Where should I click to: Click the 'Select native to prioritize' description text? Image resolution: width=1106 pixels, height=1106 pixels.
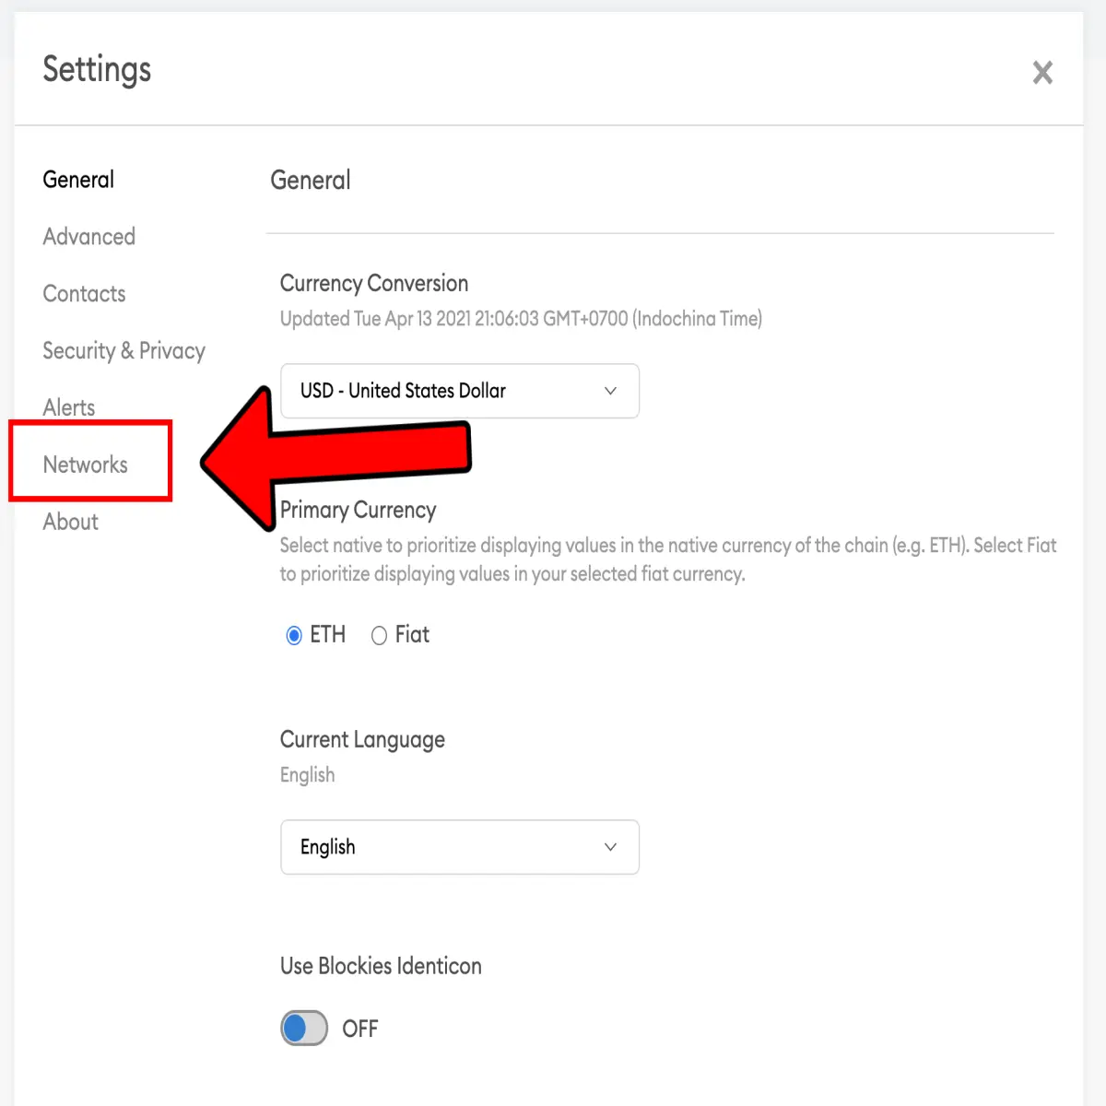(x=668, y=559)
